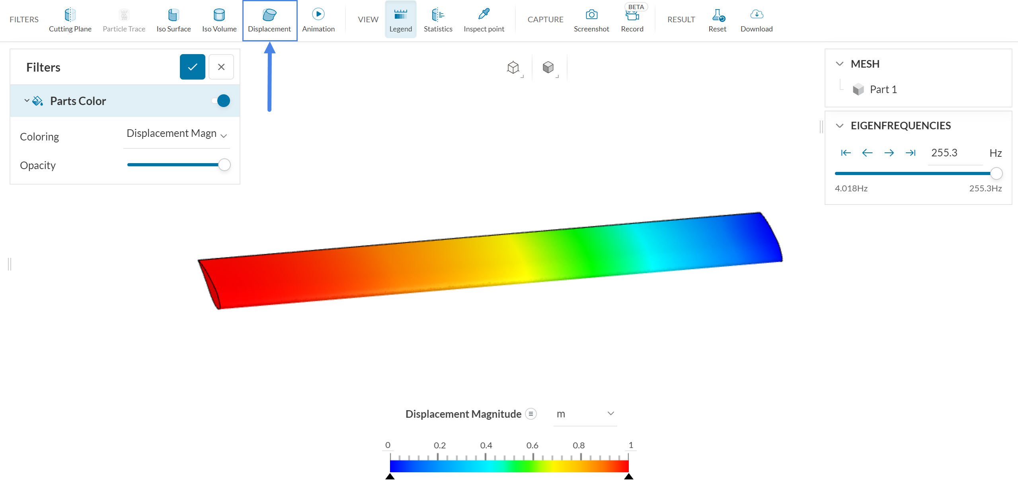
Task: Add an Iso Volume filter
Action: tap(219, 20)
